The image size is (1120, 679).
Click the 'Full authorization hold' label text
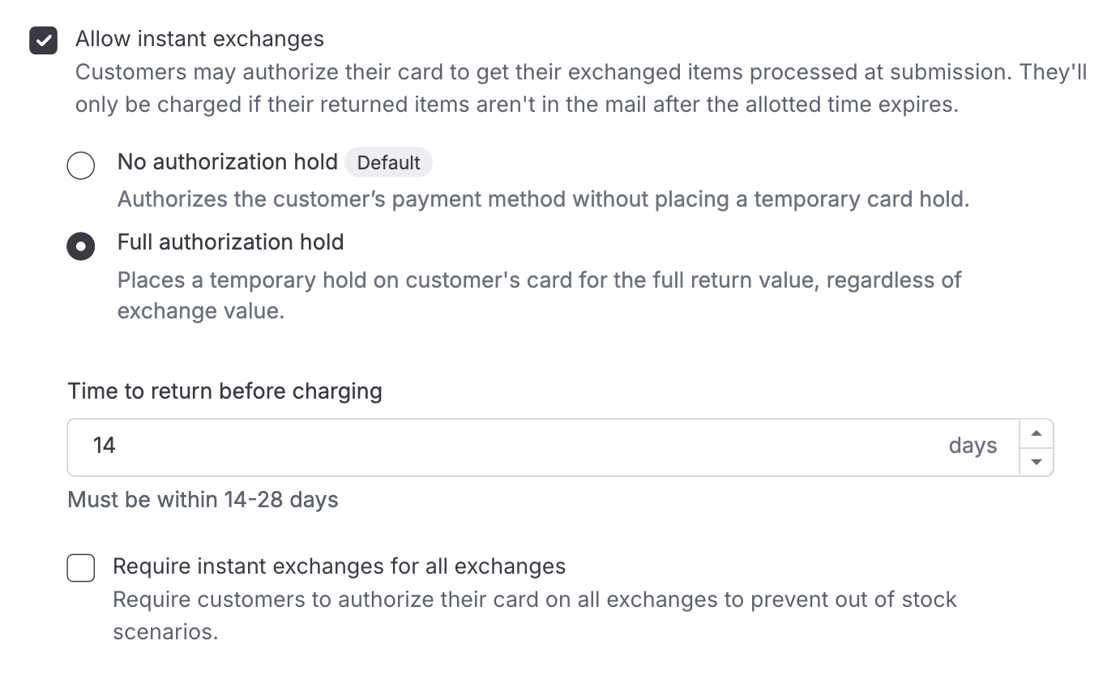click(x=230, y=242)
